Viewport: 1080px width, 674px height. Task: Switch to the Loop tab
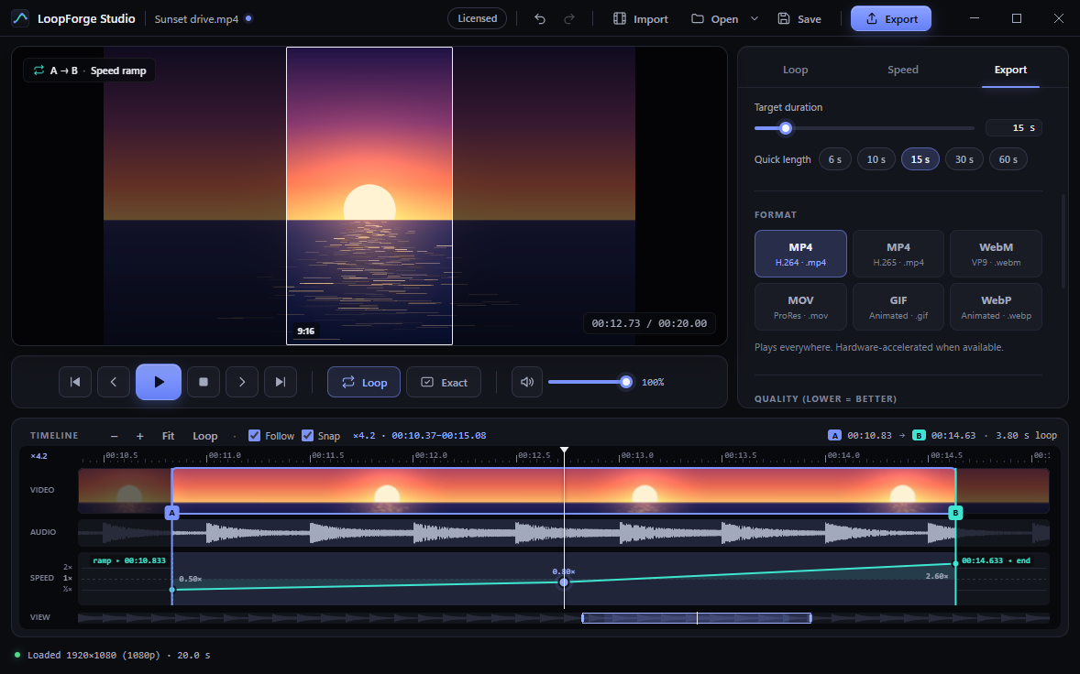[x=795, y=70]
